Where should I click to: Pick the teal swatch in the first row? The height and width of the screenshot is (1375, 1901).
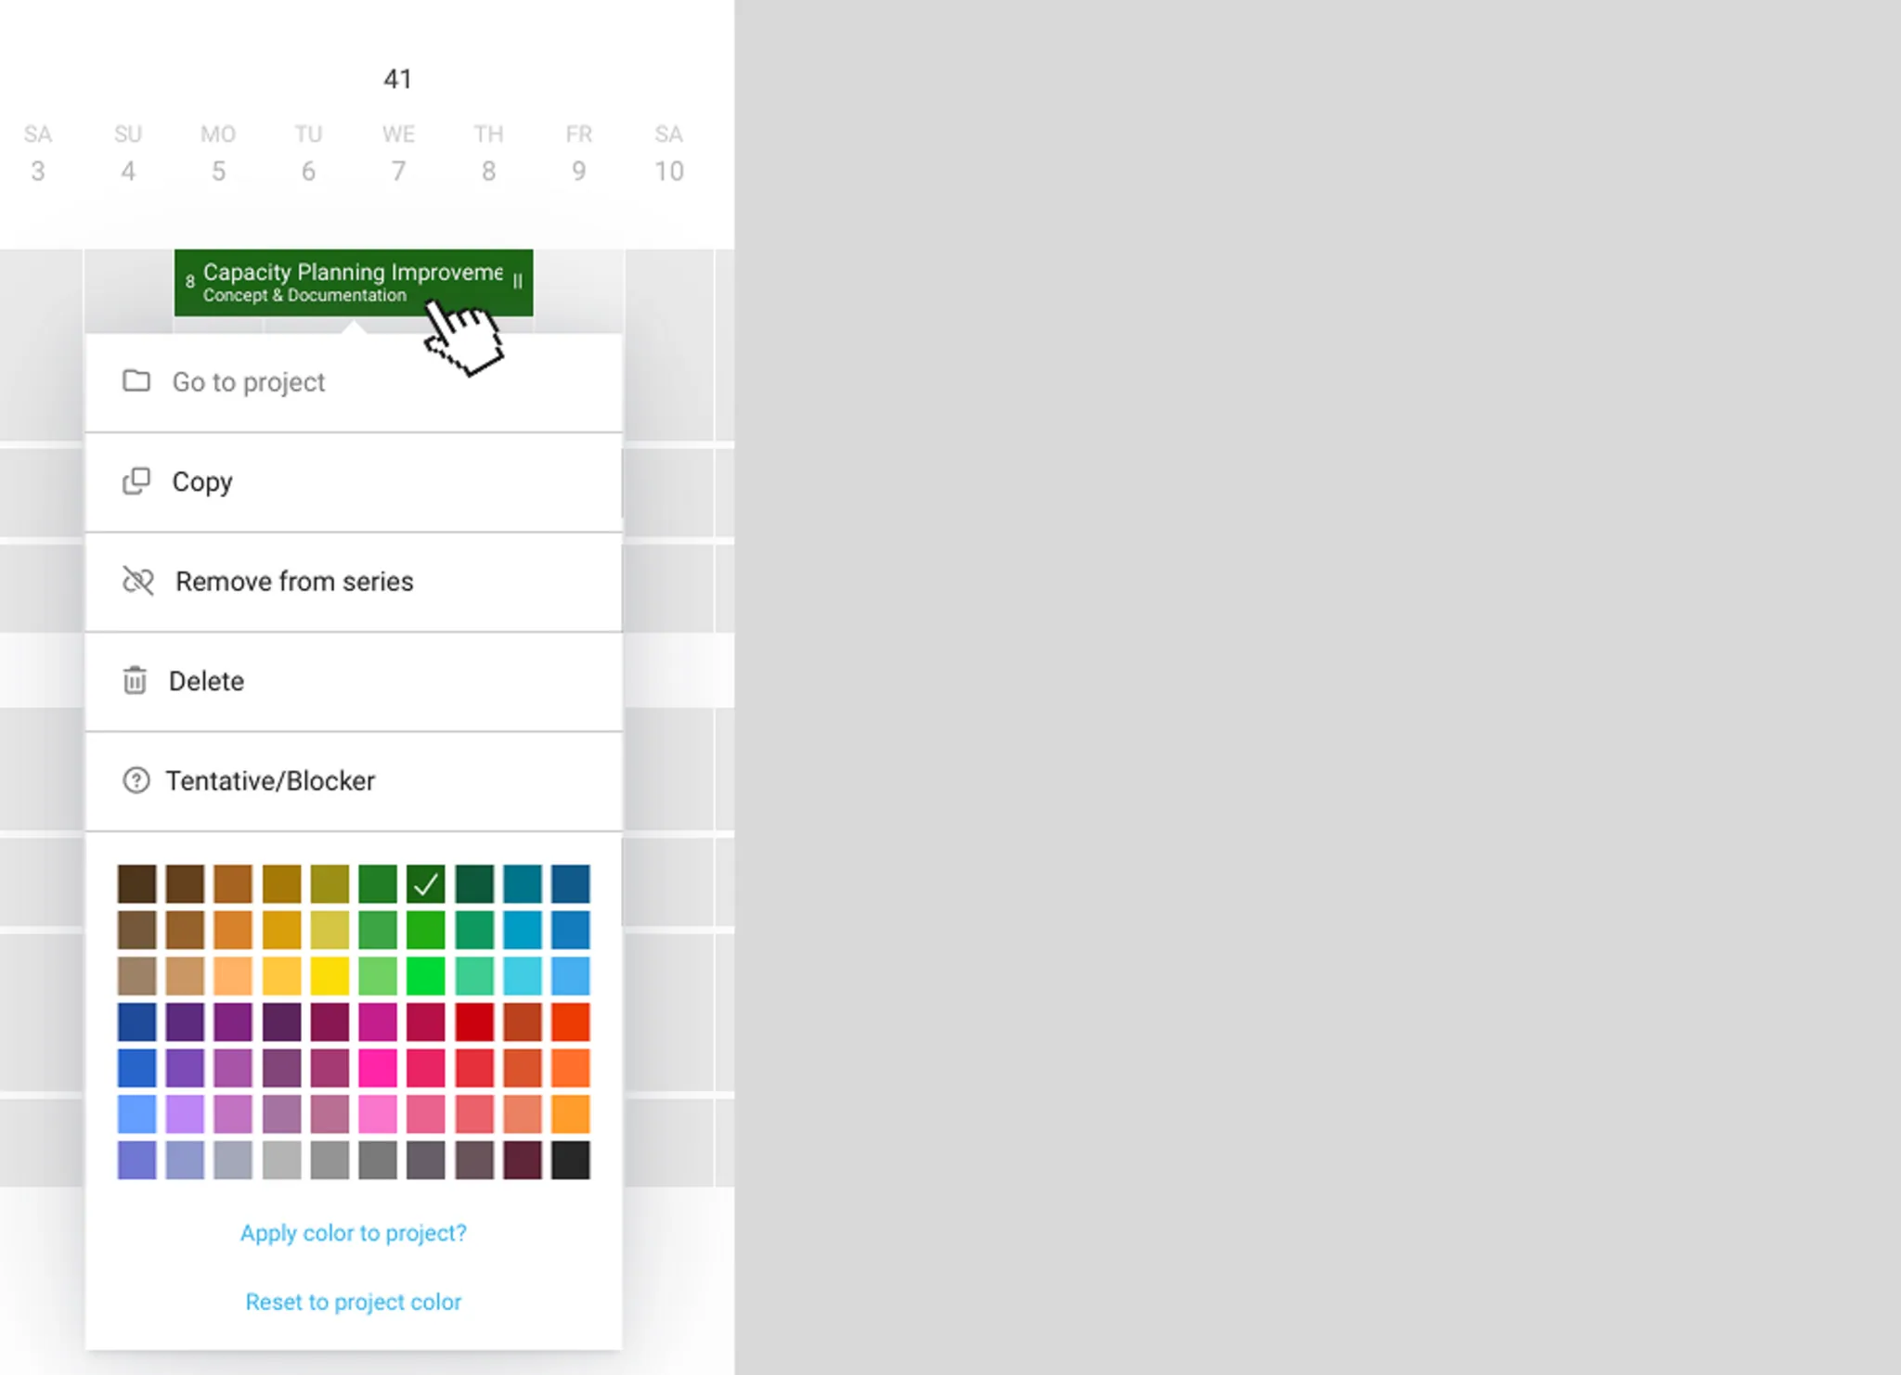523,884
